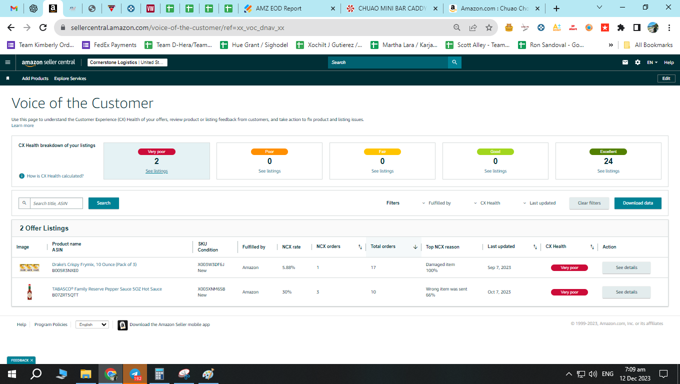Sort by CX Health column
The width and height of the screenshot is (680, 384).
click(x=592, y=247)
